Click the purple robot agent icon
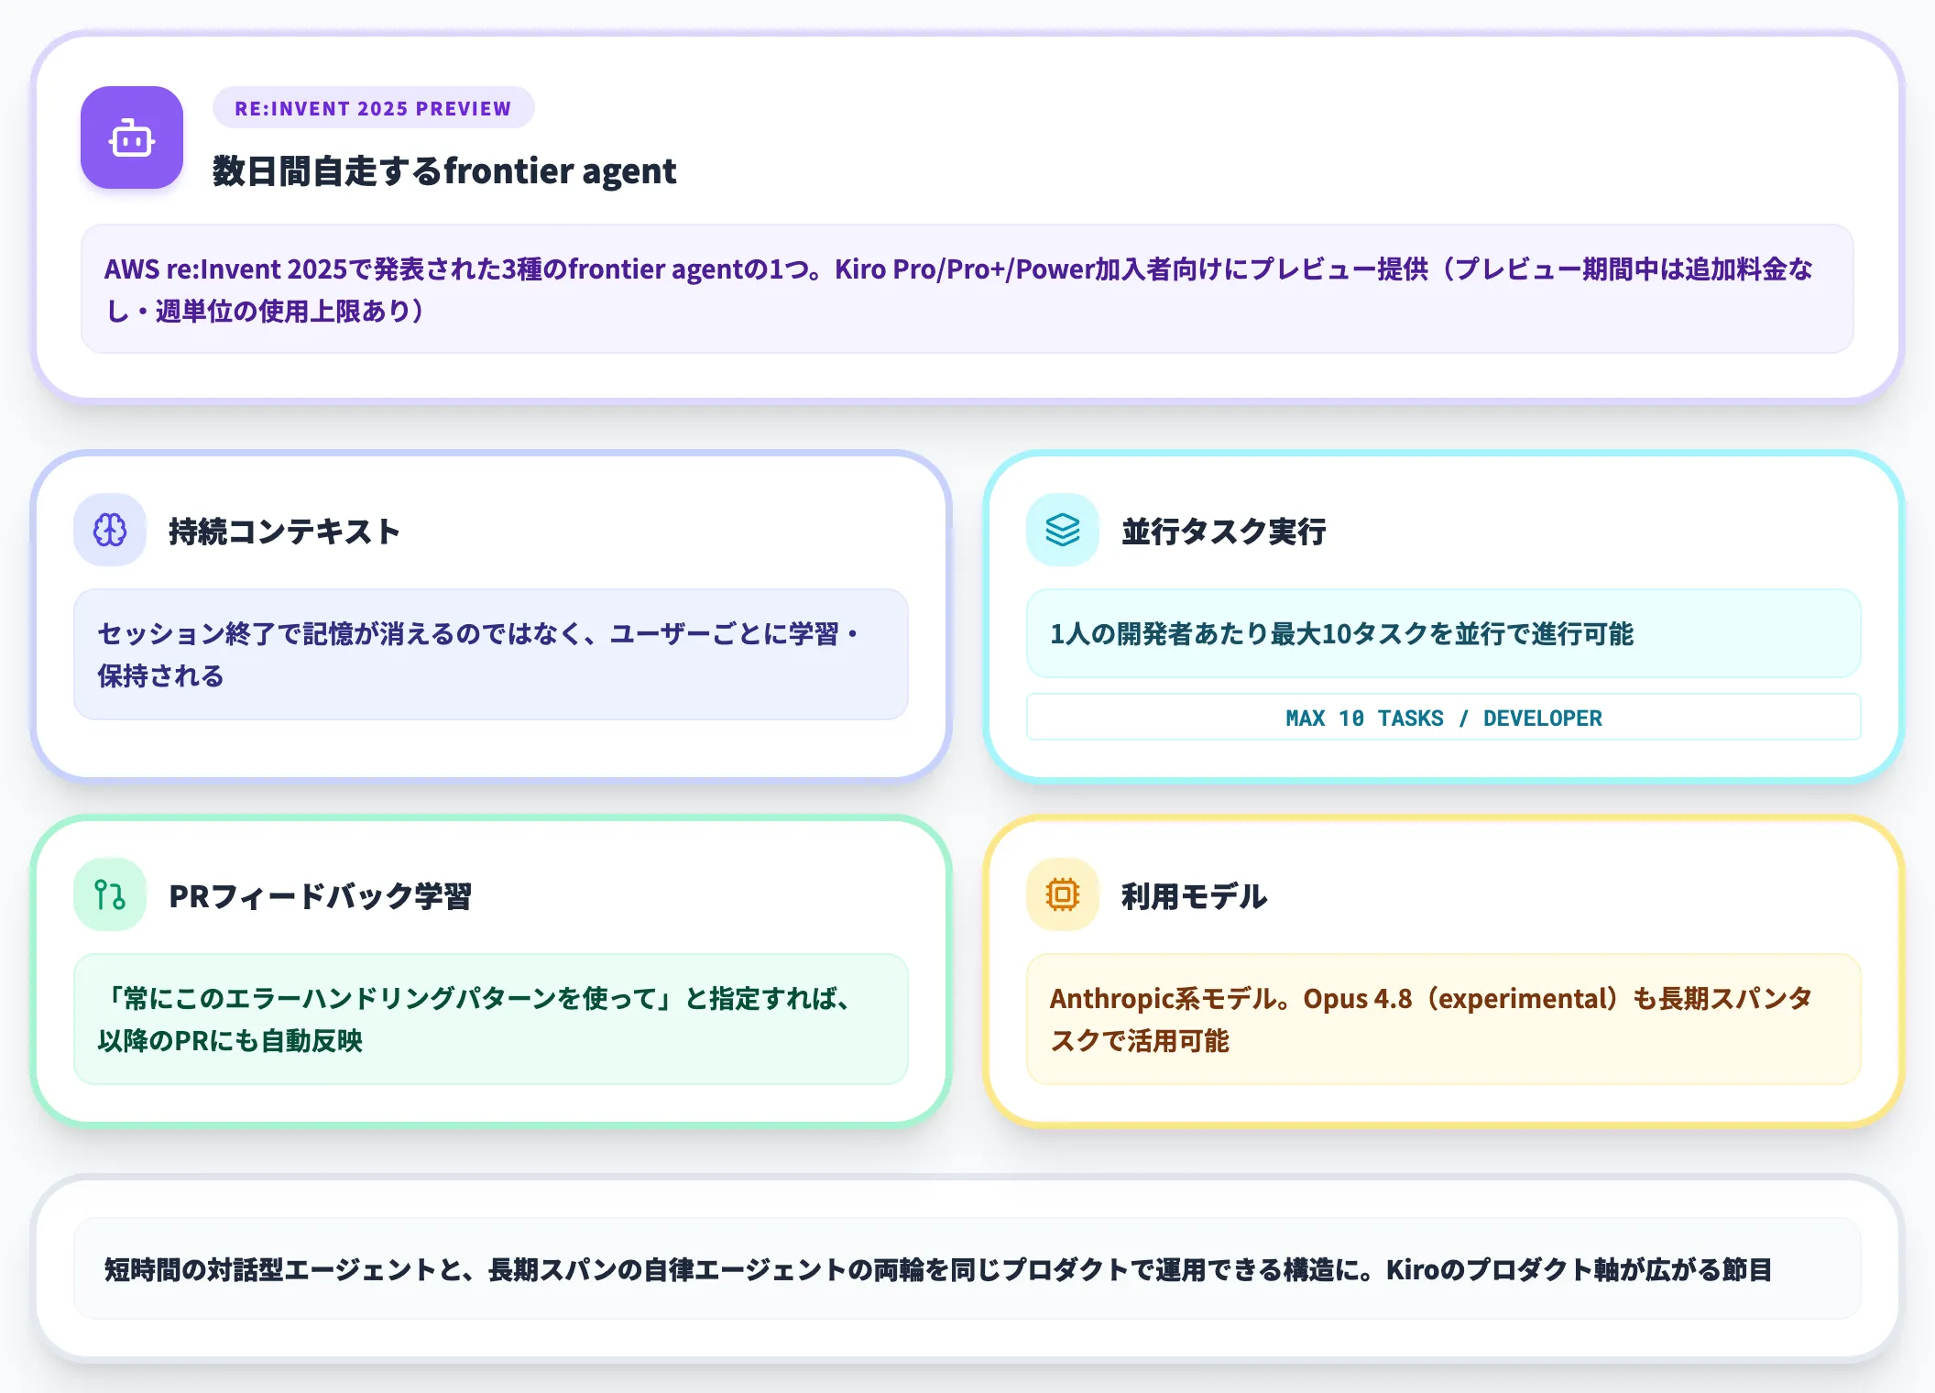Viewport: 1935px width, 1393px height. (132, 137)
